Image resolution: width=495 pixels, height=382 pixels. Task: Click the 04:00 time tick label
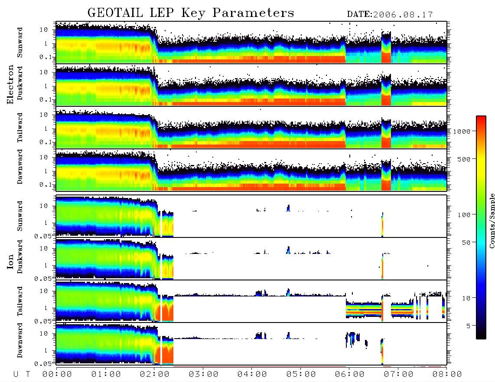pos(252,374)
